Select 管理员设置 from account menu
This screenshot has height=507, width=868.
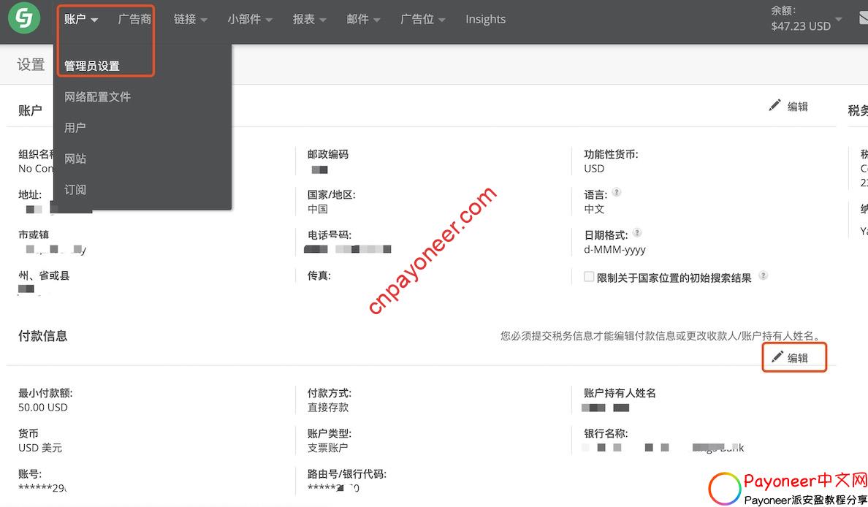[x=92, y=66]
